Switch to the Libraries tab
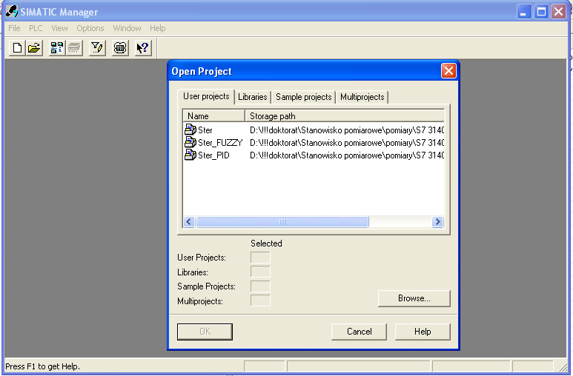The image size is (573, 376). (253, 97)
